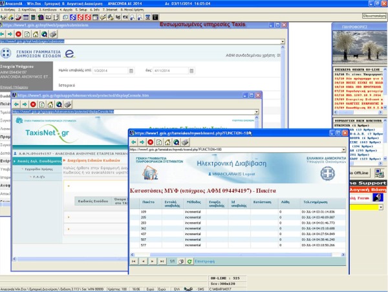The image size is (388, 292).
Task: Go home in the Ηλεκτρονική Διαβίβαση window
Action: [167, 142]
